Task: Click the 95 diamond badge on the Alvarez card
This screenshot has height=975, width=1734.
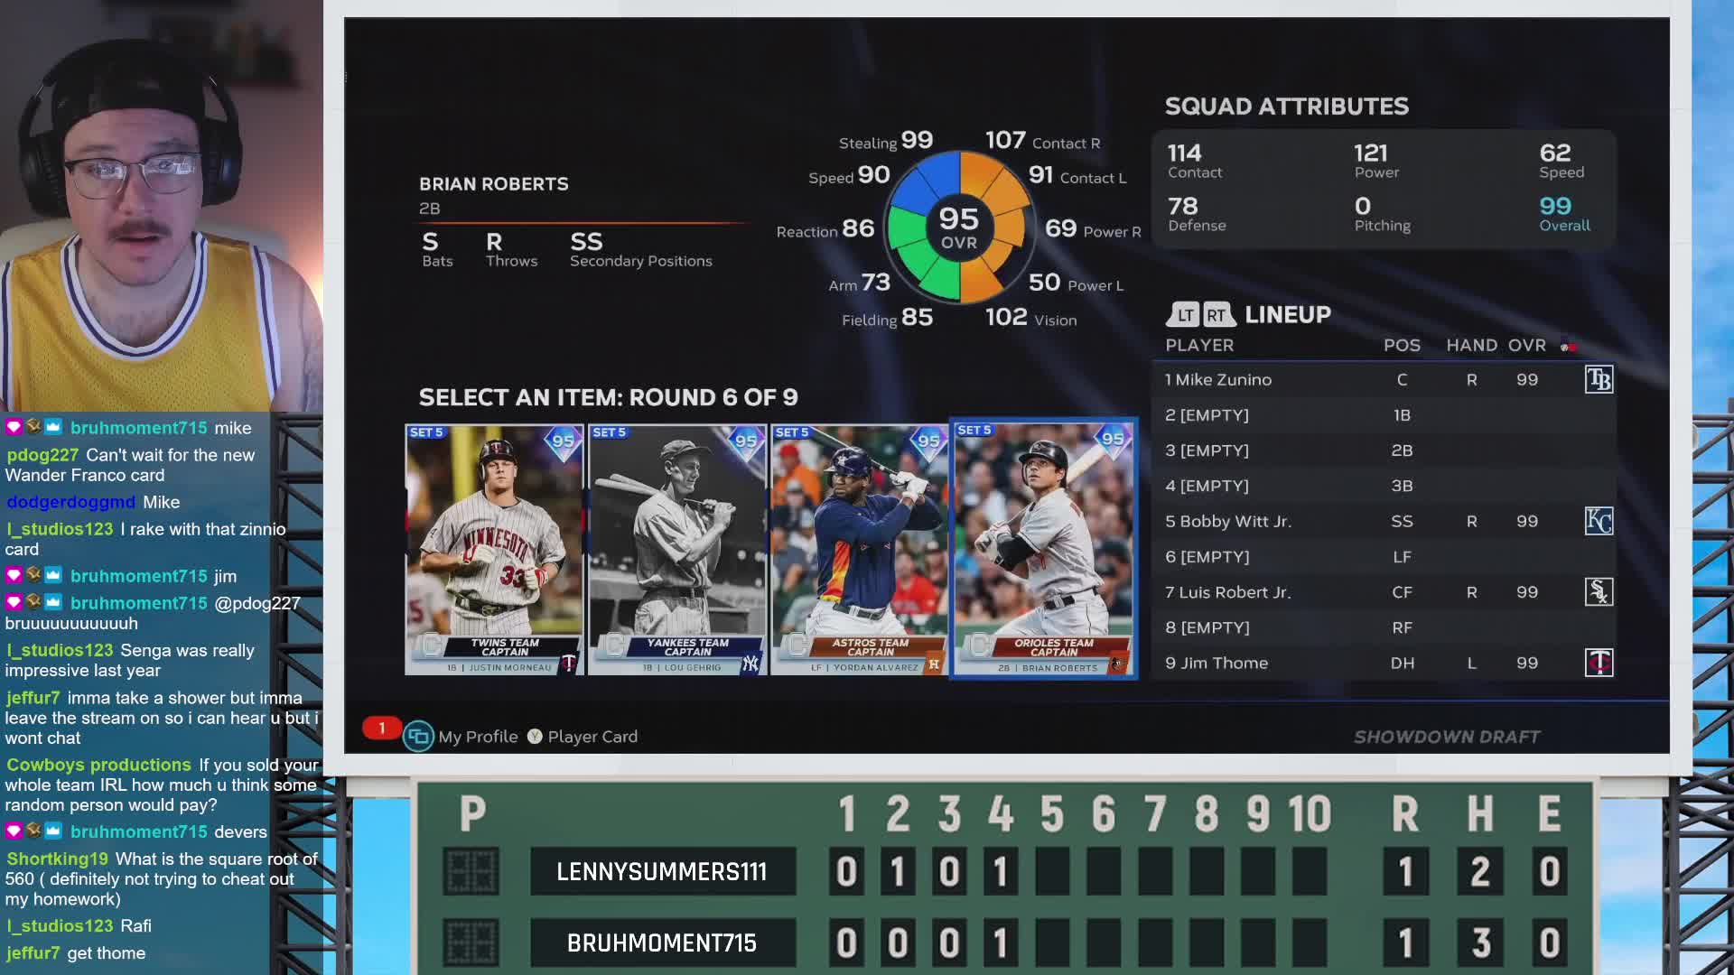Action: click(928, 441)
